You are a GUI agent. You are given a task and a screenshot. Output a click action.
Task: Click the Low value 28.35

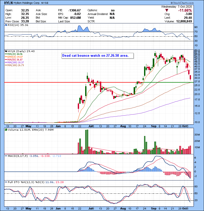point(25,18)
